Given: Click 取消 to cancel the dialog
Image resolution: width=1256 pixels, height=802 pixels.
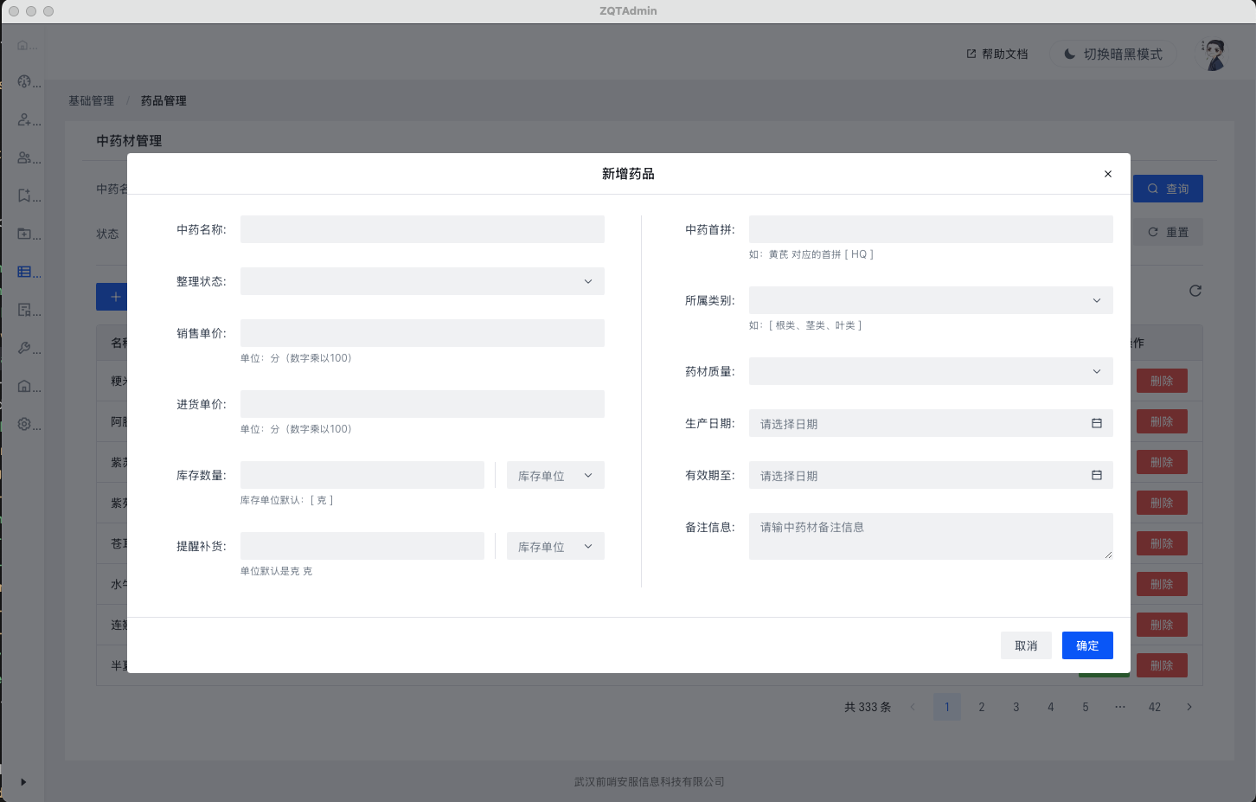Looking at the screenshot, I should coord(1026,645).
